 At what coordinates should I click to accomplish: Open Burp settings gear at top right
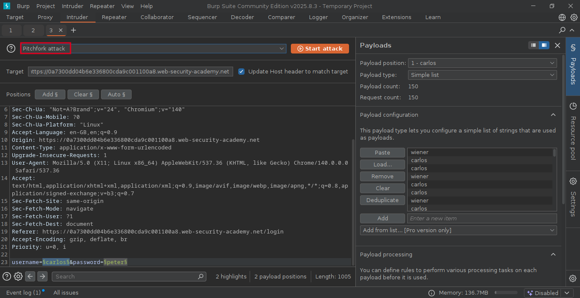(x=574, y=17)
